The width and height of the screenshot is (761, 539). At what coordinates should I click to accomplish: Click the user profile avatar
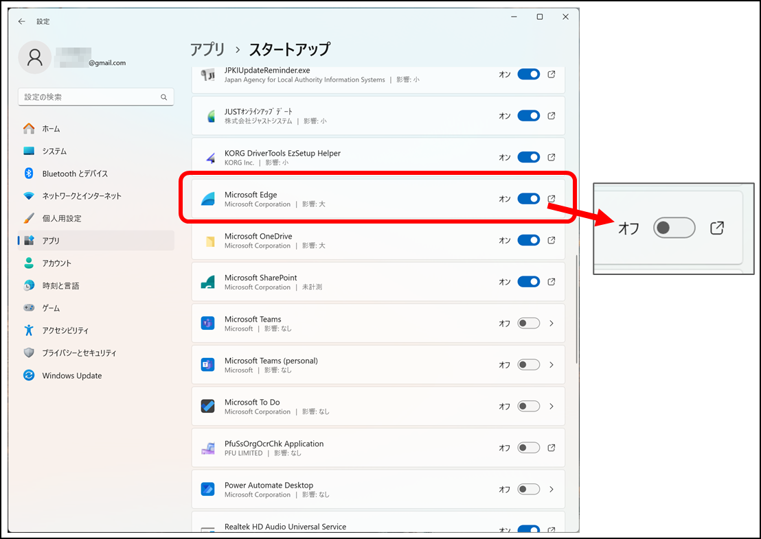coord(35,57)
